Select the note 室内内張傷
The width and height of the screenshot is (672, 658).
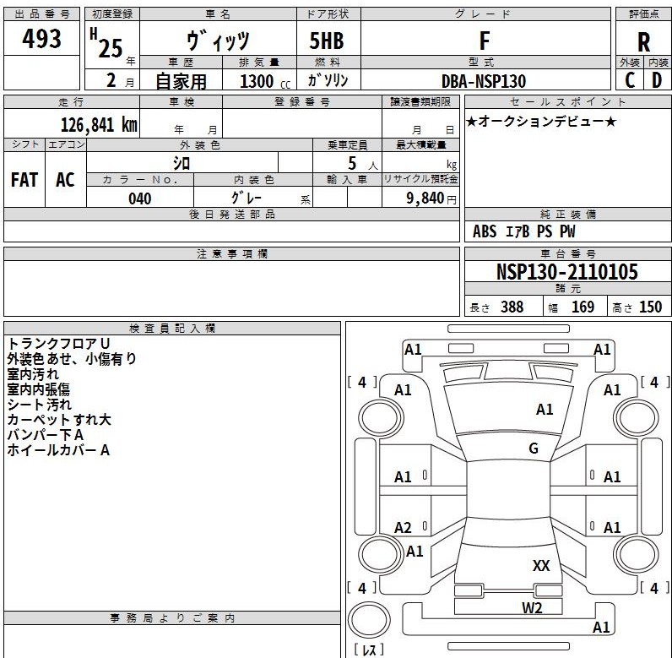[x=38, y=389]
